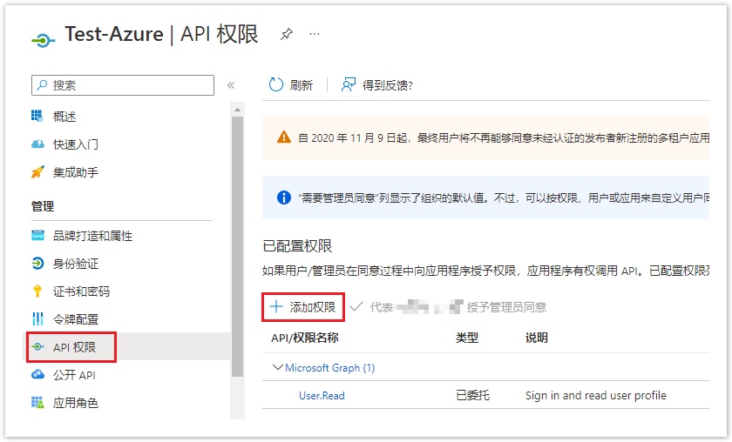Open the Microsoft Graph (1) link
732x442 pixels.
[x=330, y=367]
